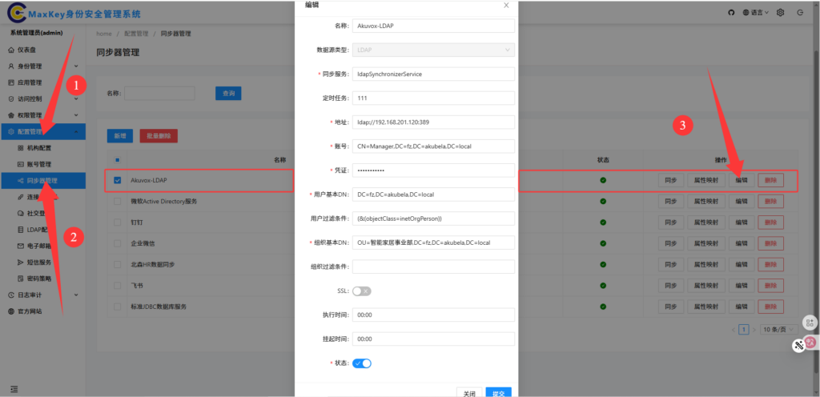Click the globe language icon 语言
Image resolution: width=820 pixels, height=397 pixels.
[x=746, y=13]
